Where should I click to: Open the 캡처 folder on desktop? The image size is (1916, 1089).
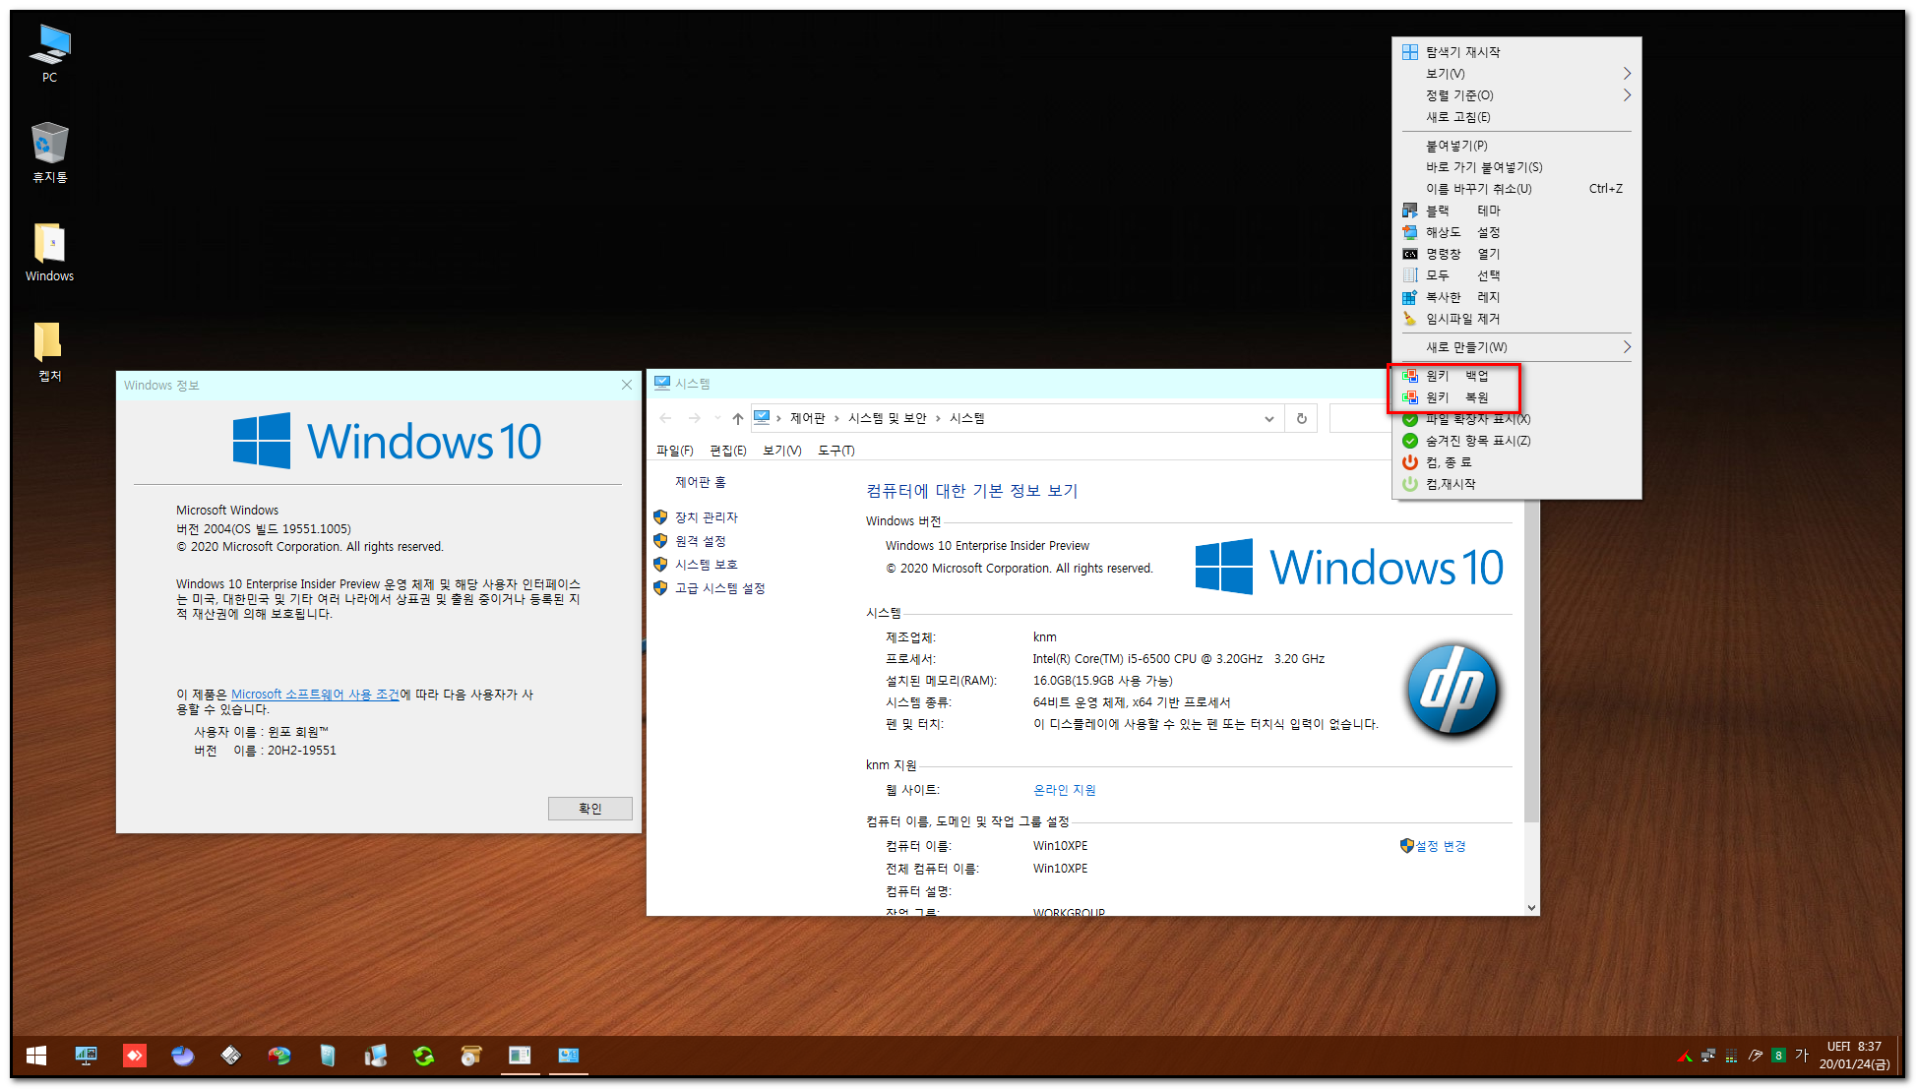pyautogui.click(x=49, y=352)
